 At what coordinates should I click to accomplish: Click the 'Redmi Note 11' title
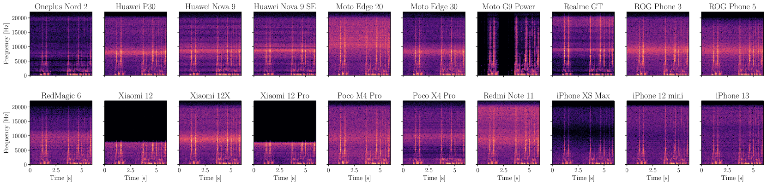(508, 96)
